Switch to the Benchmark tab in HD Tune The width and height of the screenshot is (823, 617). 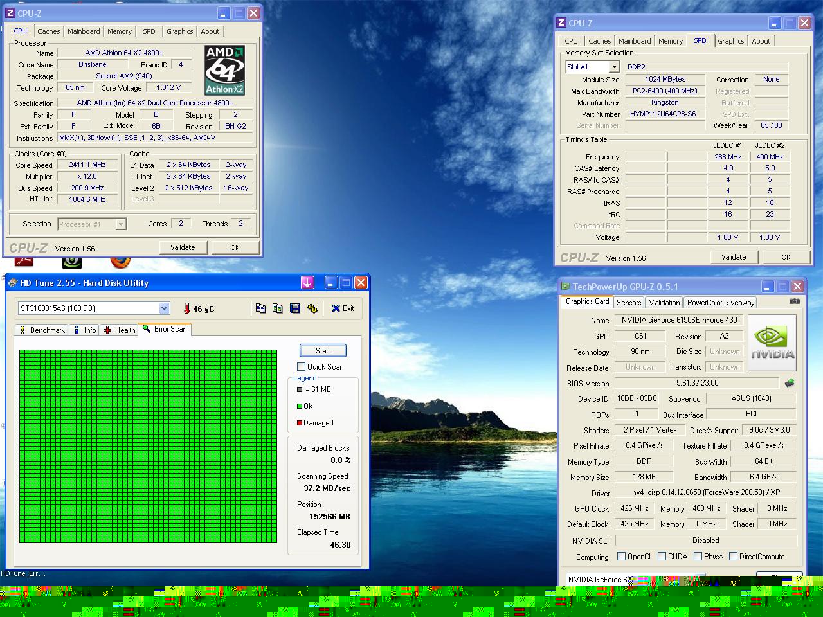42,330
